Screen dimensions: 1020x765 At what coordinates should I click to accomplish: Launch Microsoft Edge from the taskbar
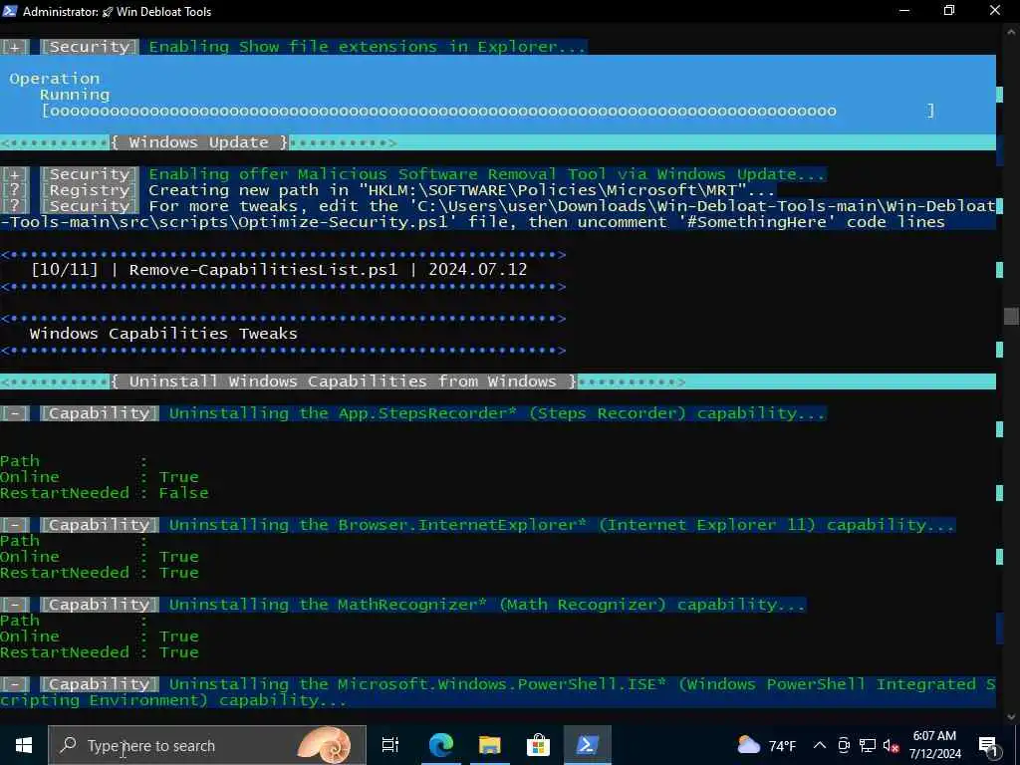click(x=441, y=745)
